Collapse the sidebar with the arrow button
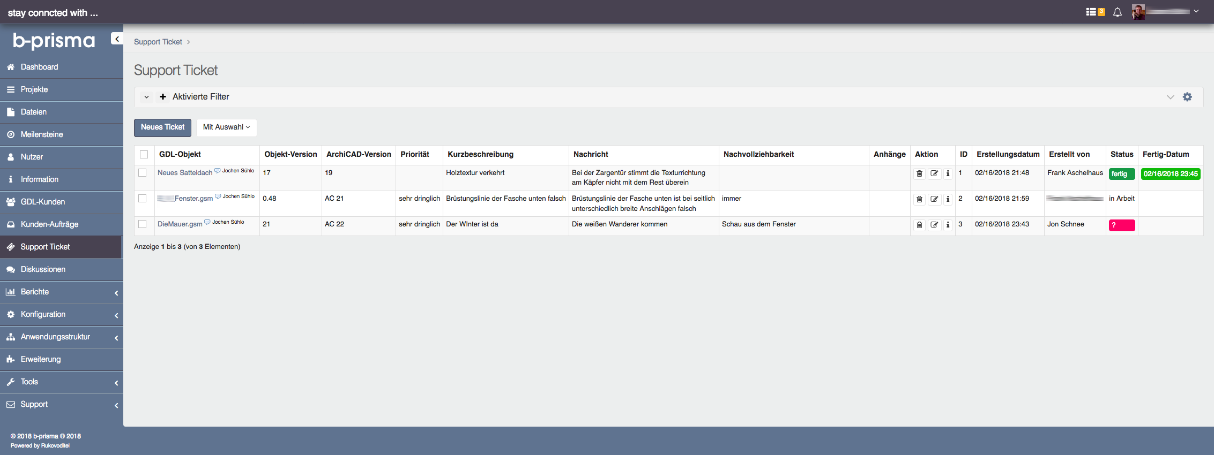Screen dimensions: 1214x455 [117, 39]
